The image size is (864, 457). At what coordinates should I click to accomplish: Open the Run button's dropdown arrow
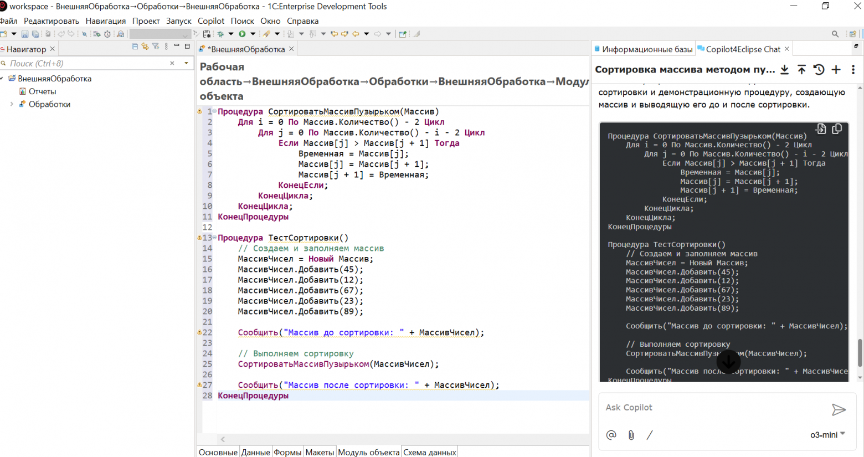click(253, 33)
